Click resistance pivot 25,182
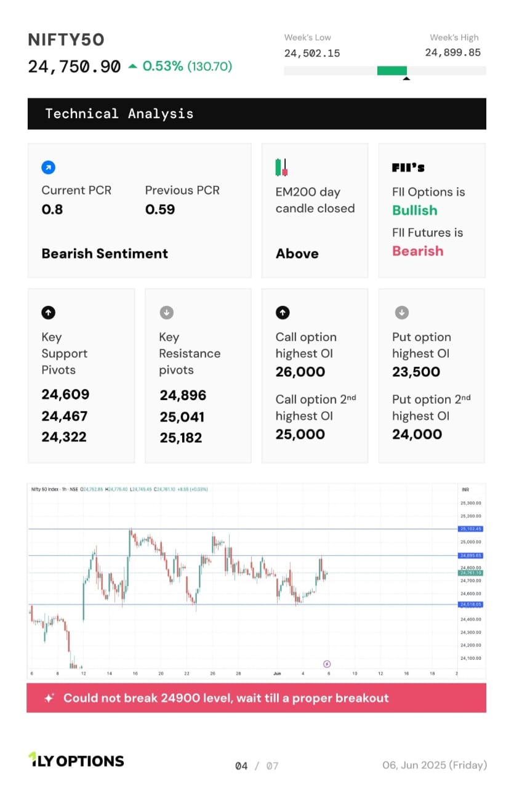The height and width of the screenshot is (788, 514). pyautogui.click(x=181, y=438)
